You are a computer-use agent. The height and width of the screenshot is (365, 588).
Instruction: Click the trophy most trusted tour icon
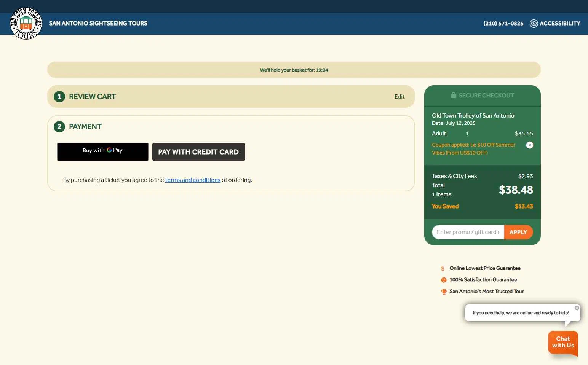pos(444,292)
